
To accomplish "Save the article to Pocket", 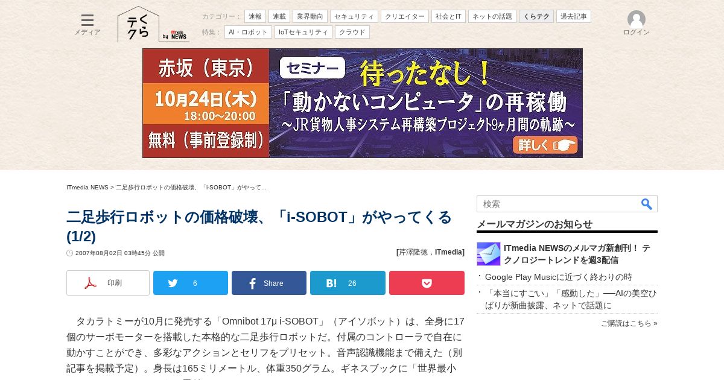I will pos(427,283).
